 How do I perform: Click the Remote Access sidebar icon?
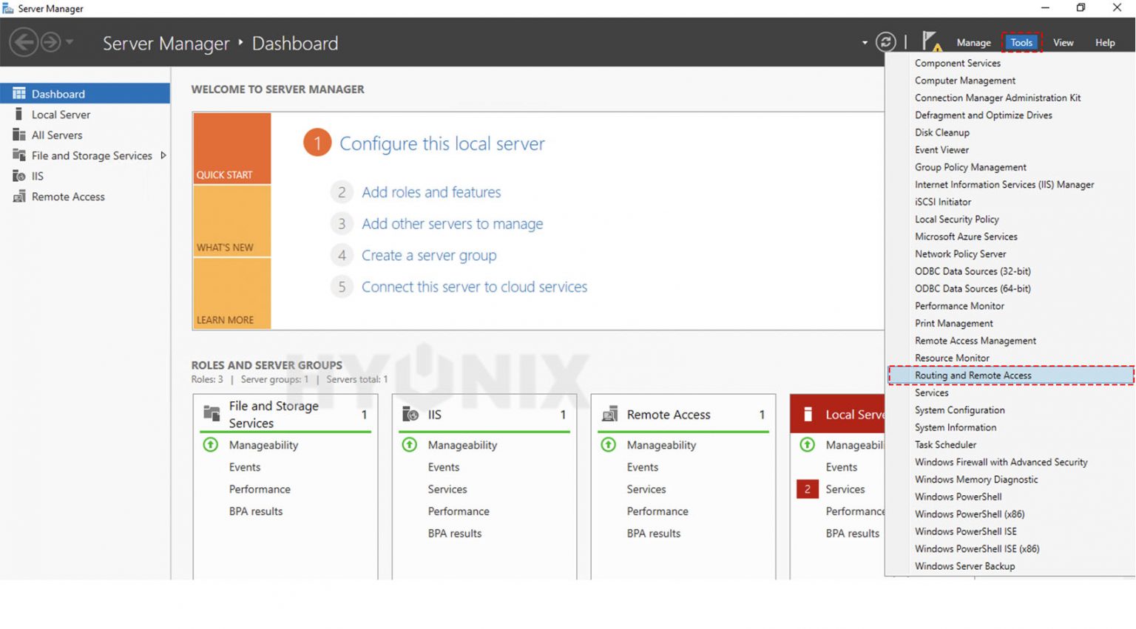pyautogui.click(x=19, y=197)
